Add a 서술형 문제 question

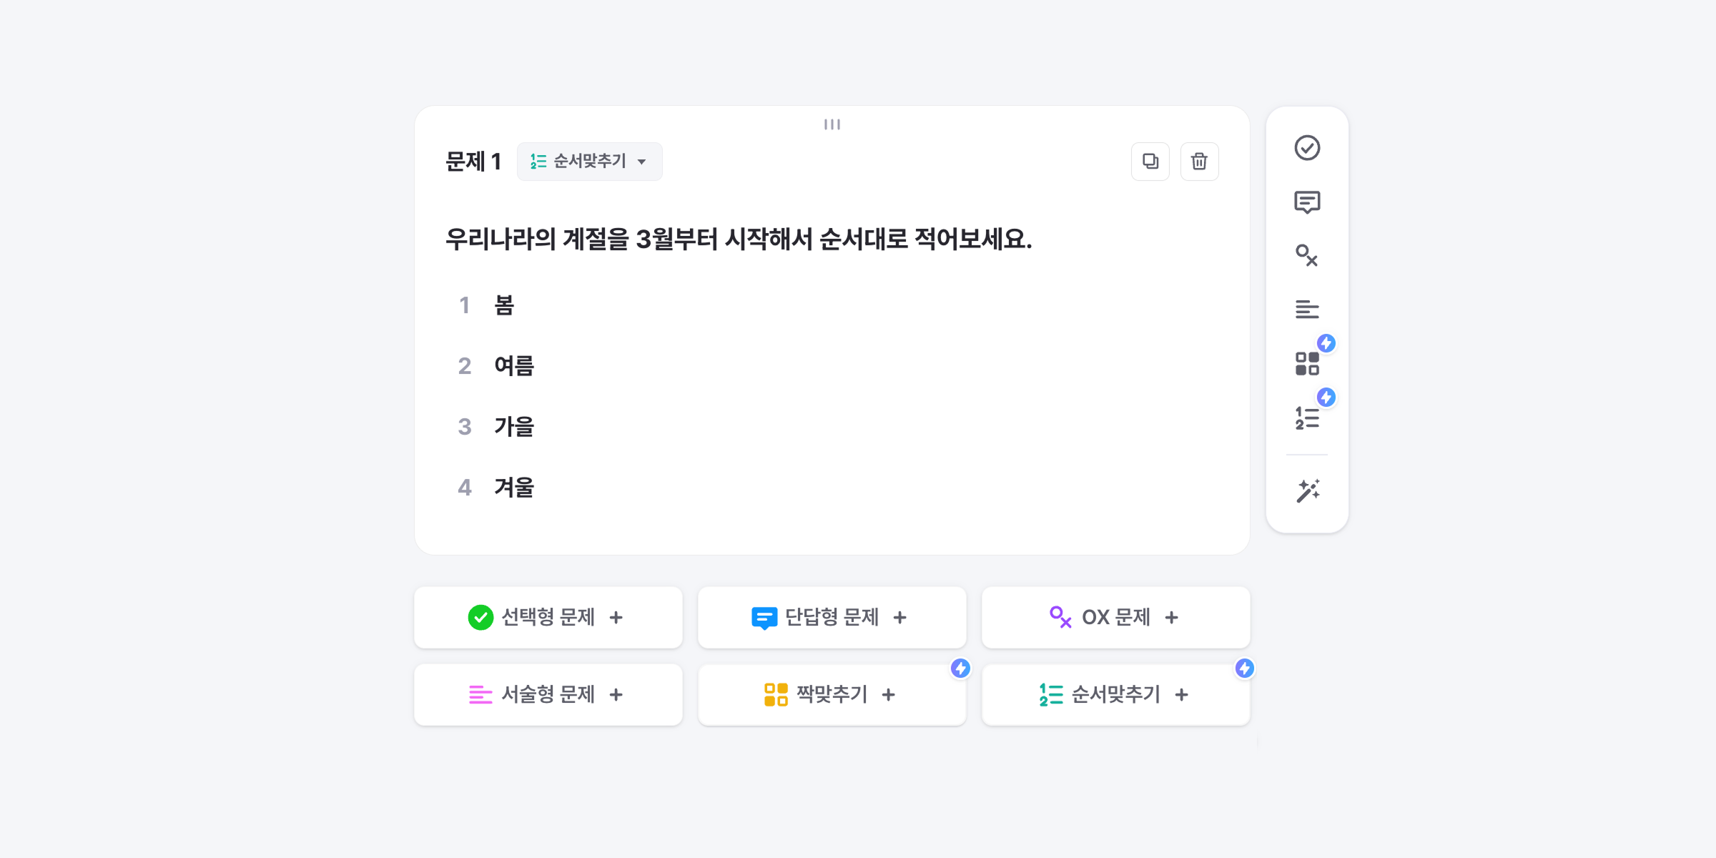pyautogui.click(x=548, y=695)
